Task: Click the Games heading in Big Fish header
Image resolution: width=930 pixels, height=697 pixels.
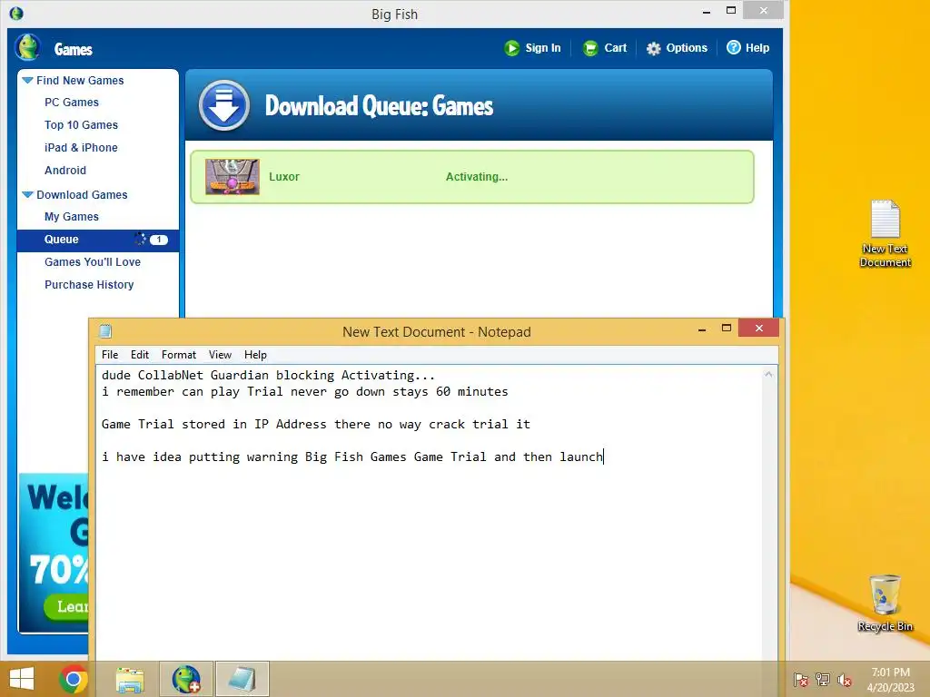Action: click(x=73, y=49)
